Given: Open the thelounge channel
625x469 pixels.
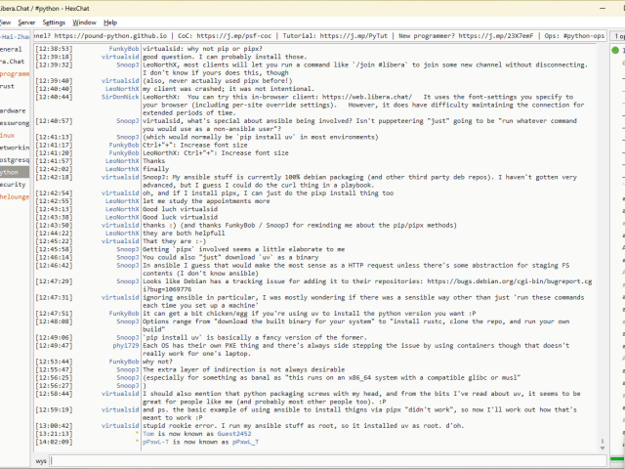Looking at the screenshot, I should [x=15, y=196].
